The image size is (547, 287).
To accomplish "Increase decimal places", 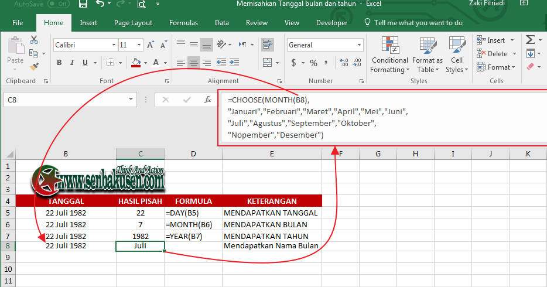I will [x=344, y=63].
